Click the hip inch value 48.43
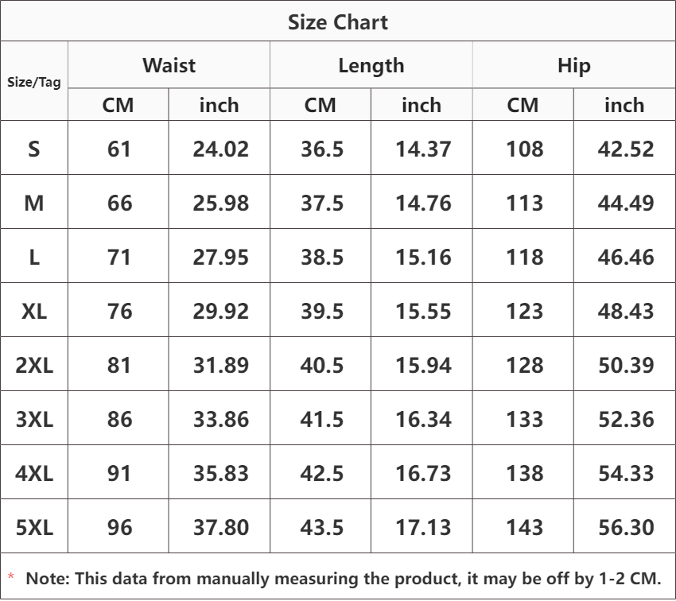 coord(626,311)
